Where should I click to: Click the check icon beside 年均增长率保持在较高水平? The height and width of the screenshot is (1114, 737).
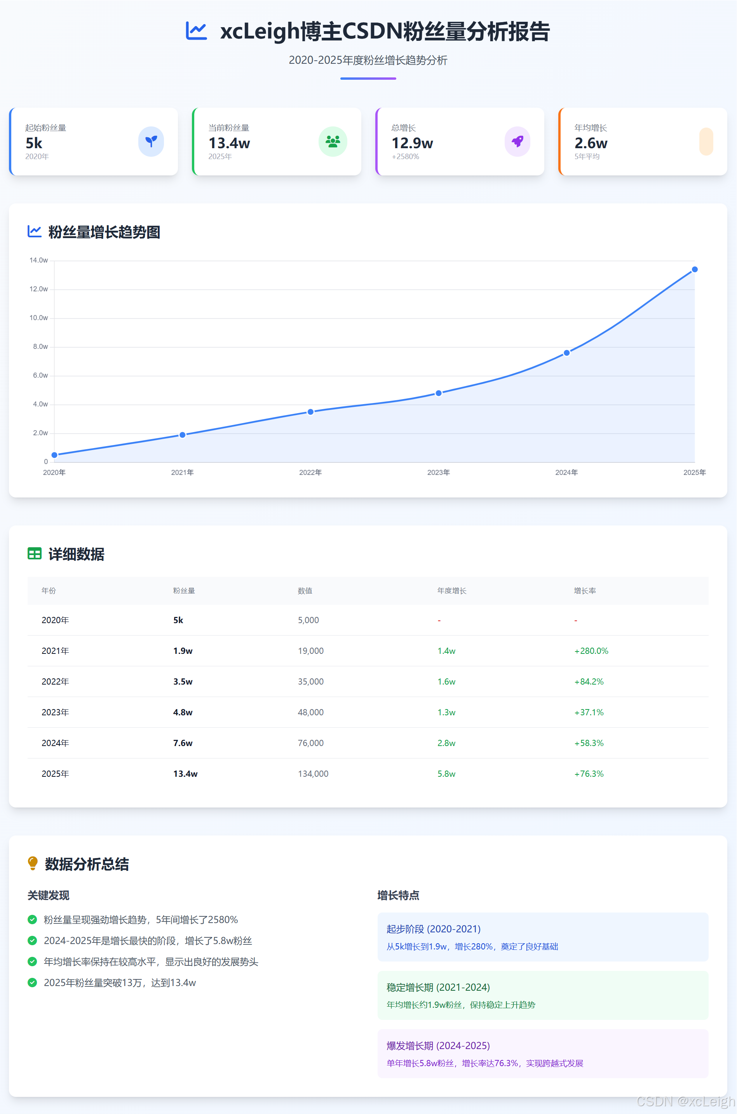point(32,962)
